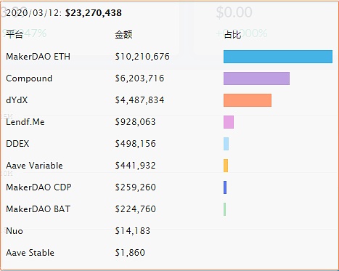Screen dimensions: 339x271
Task: Click the dYdX platform name
Action: [17, 100]
